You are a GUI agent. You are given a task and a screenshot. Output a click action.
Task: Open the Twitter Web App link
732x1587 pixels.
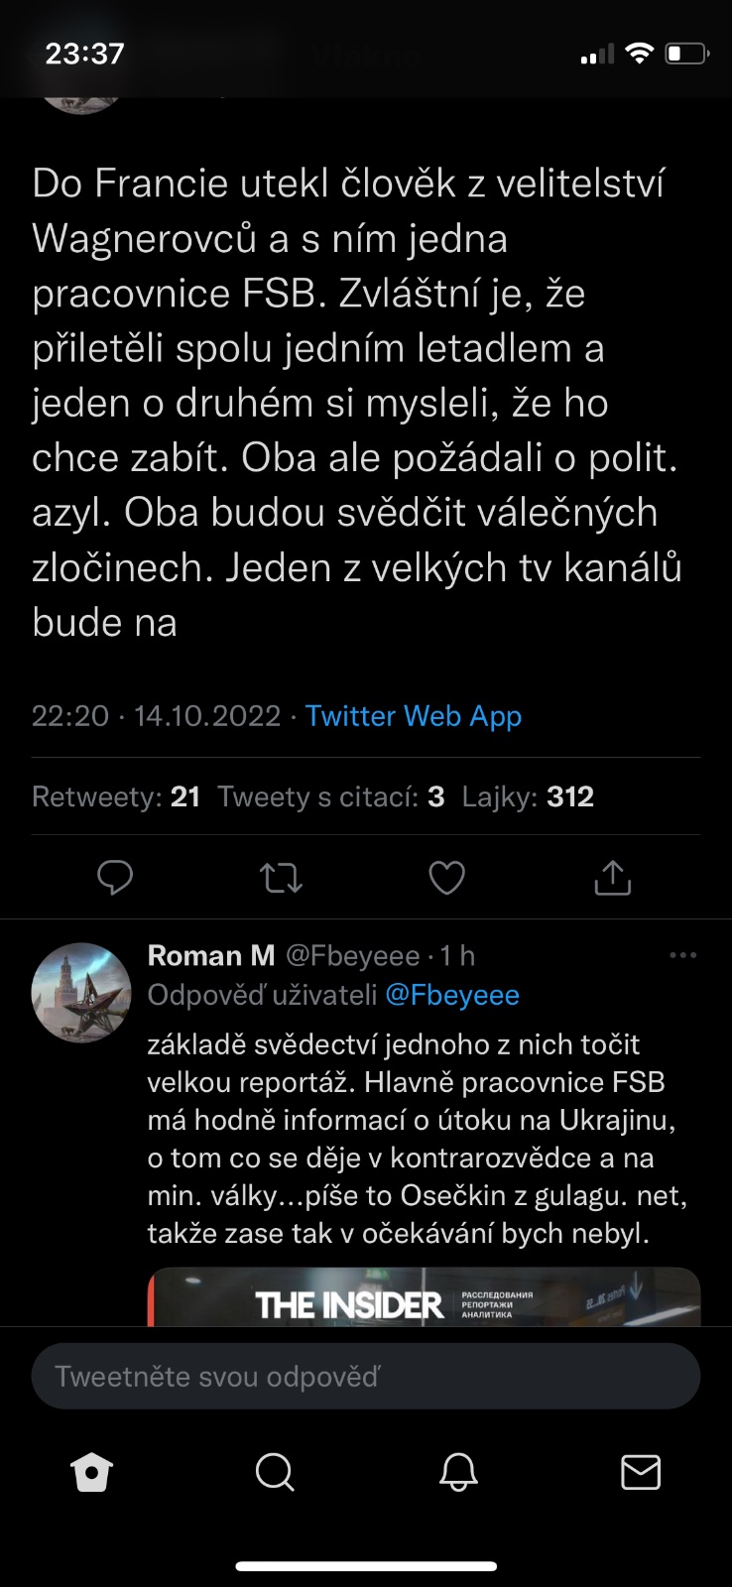(414, 716)
